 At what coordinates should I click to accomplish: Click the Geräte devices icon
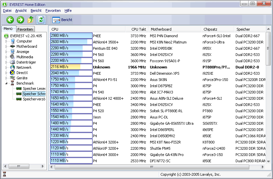(13, 78)
